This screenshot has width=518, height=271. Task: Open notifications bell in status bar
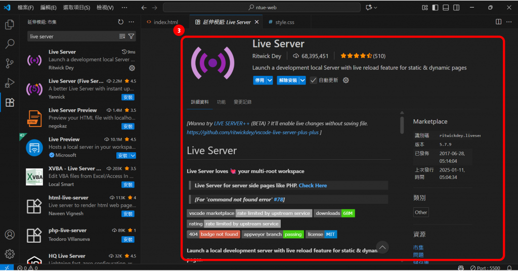pyautogui.click(x=509, y=267)
